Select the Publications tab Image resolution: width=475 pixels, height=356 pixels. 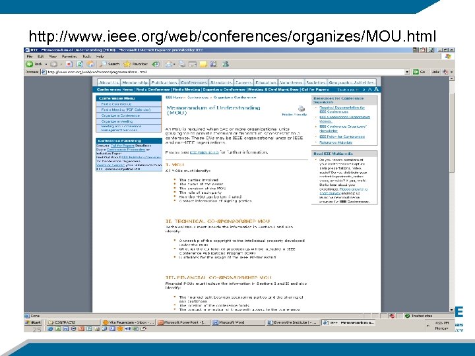[164, 82]
